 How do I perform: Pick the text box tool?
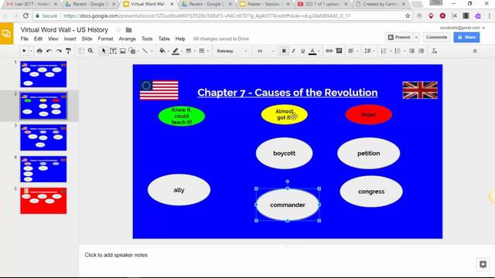click(x=113, y=51)
